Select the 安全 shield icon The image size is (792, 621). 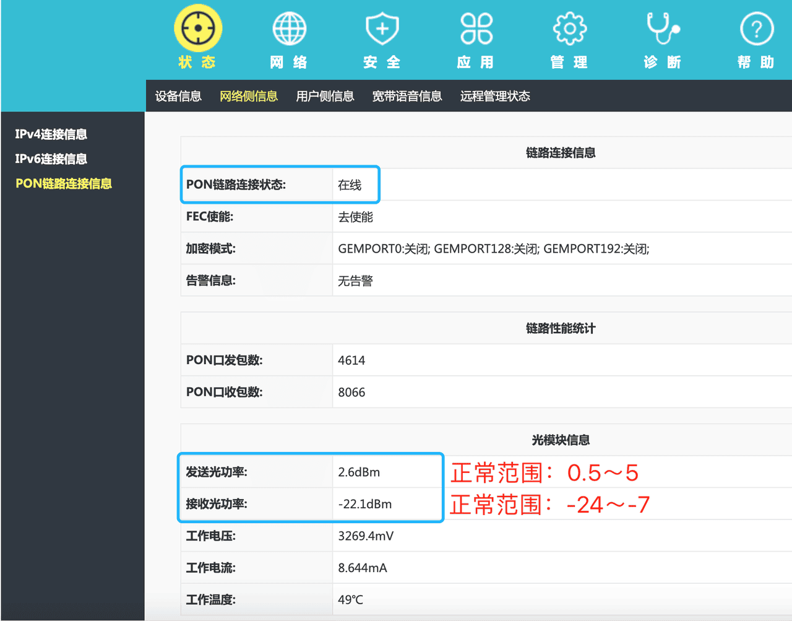click(x=382, y=28)
